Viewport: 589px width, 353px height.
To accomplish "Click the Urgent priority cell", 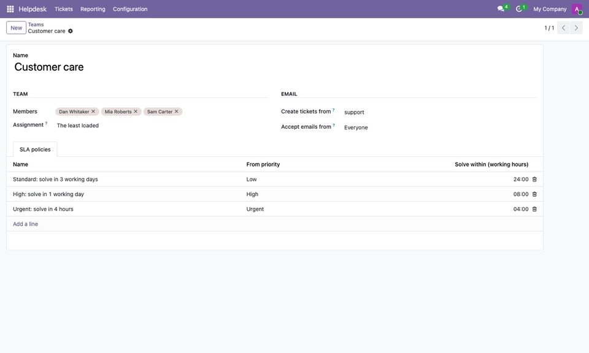I will click(x=255, y=209).
